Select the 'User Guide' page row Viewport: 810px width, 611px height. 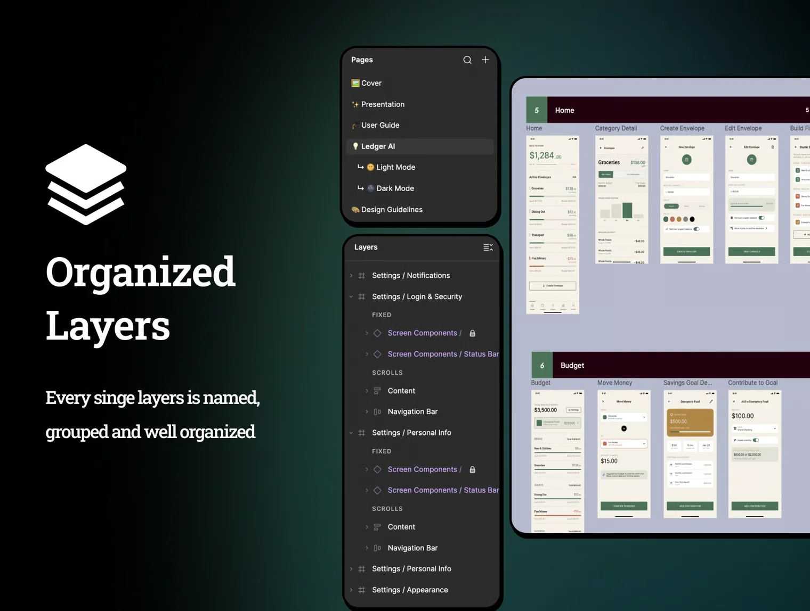click(x=420, y=126)
